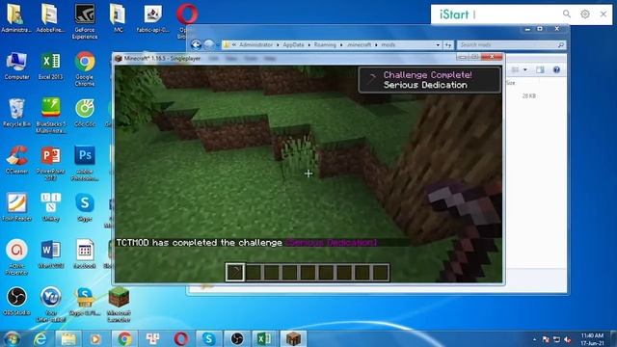Select the 28 KB file size entry
Viewport: 617px width, 347px height.
[x=529, y=95]
